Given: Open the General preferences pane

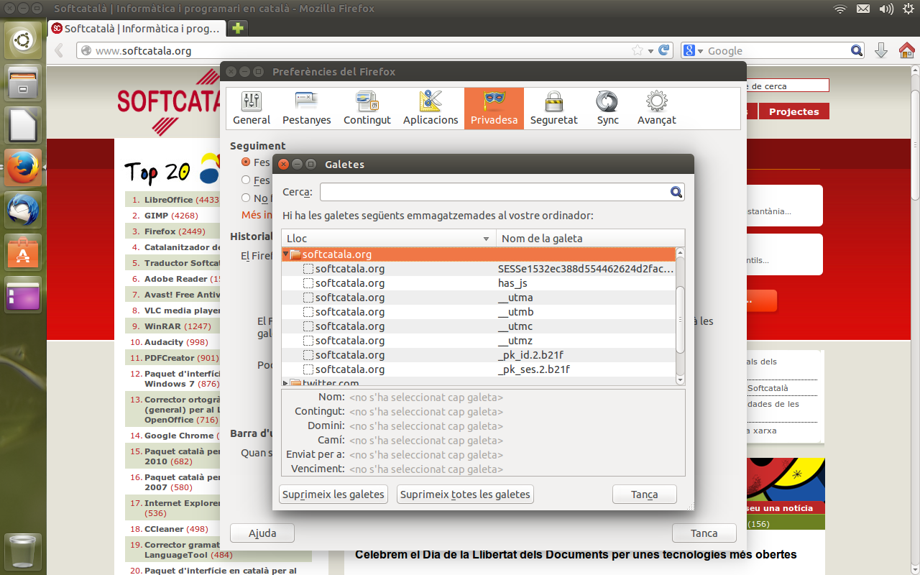Looking at the screenshot, I should click(252, 109).
